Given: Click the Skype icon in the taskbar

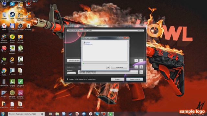Looking at the screenshot, I should 97,114.
